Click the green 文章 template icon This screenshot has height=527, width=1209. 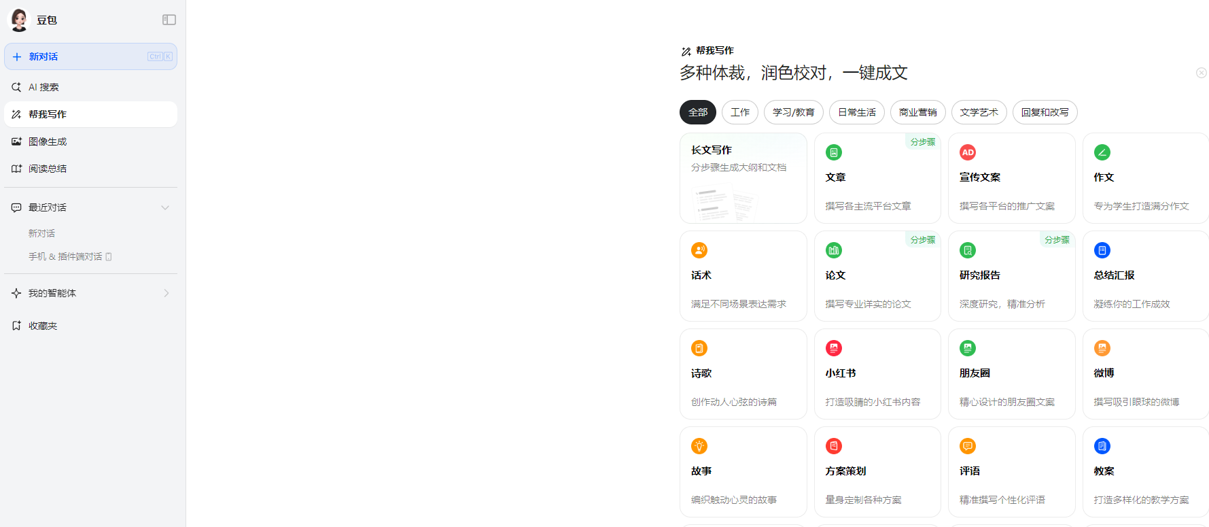coord(833,152)
